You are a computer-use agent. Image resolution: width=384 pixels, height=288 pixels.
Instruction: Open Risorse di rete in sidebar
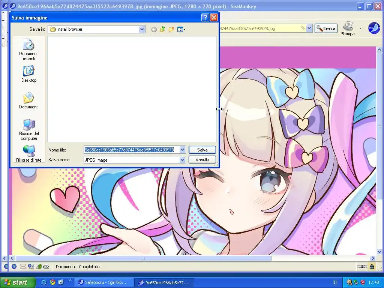(x=29, y=153)
